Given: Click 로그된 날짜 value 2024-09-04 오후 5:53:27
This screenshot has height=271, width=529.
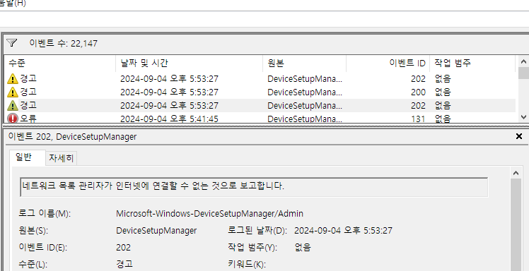Looking at the screenshot, I should coord(343,231).
